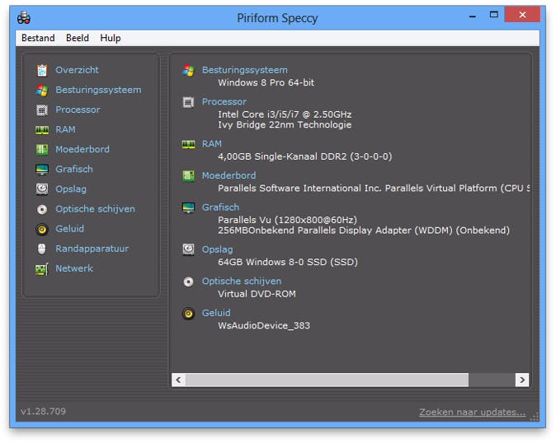Click the Overzicht clipboard icon in sidebar
Viewport: 556px width, 443px height.
click(x=42, y=70)
